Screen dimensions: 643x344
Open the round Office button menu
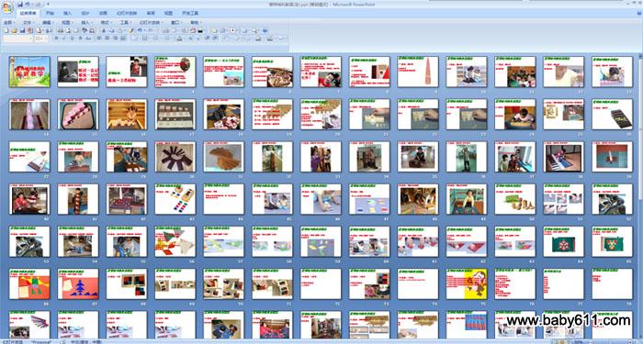point(7,7)
